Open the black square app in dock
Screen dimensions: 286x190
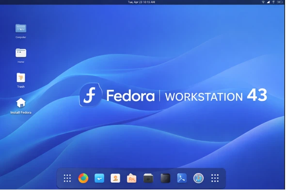coord(165,178)
